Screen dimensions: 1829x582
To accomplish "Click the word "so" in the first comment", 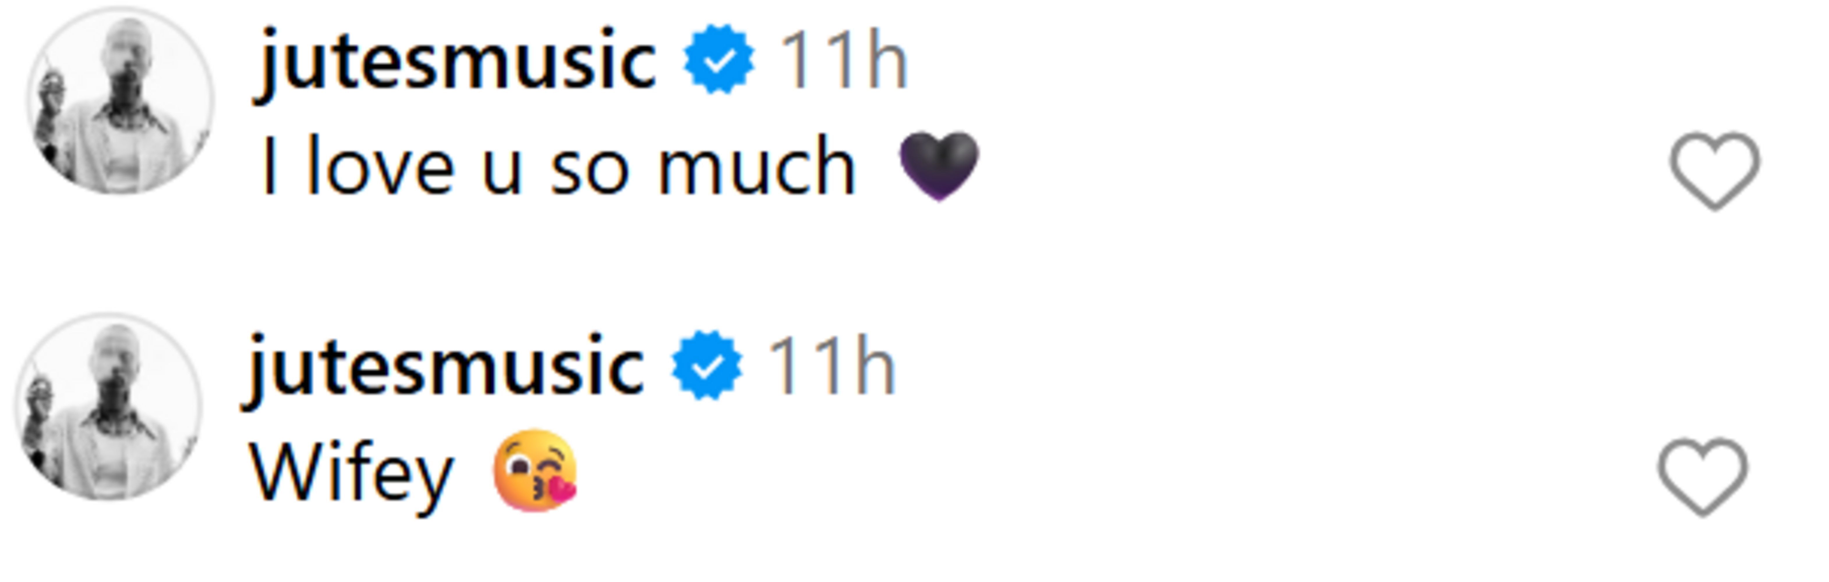I will coord(589,170).
